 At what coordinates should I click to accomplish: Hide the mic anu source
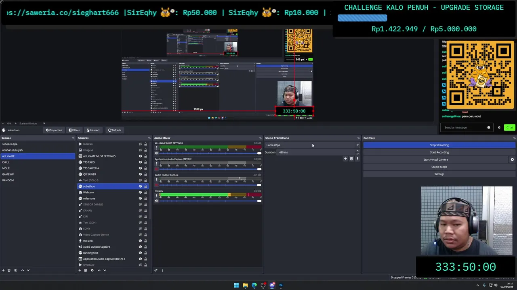coord(140,240)
